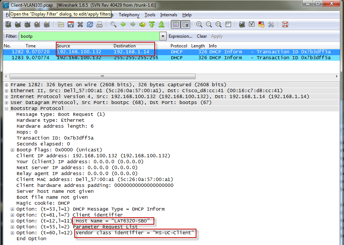Open the capture options icon
344x245 pixels.
18,24
